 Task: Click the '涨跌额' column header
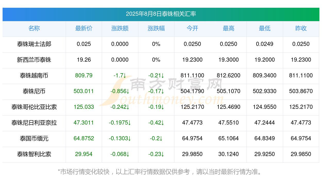point(120,28)
